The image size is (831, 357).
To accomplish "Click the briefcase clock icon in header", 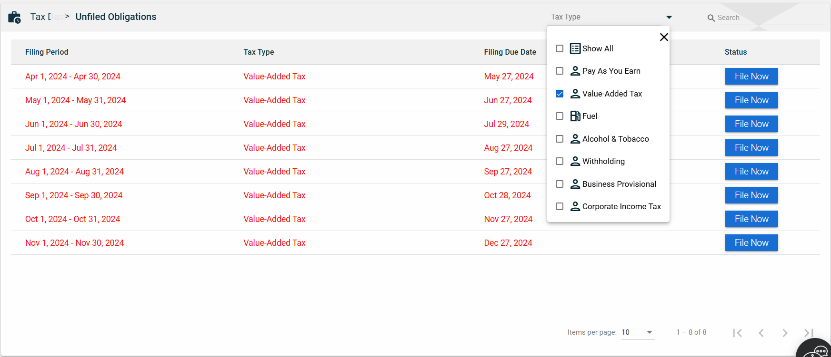I will click(x=14, y=18).
